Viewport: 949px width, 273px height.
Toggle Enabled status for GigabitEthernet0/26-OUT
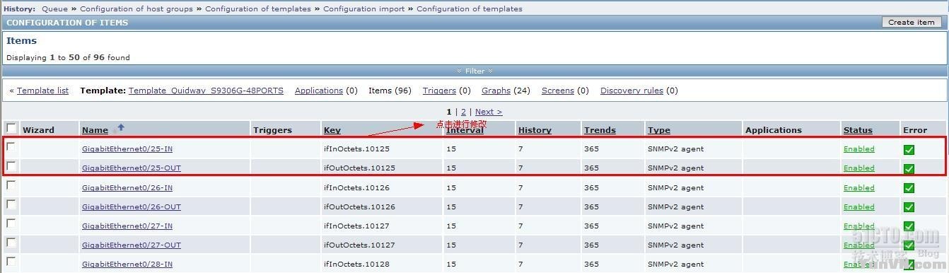click(859, 207)
